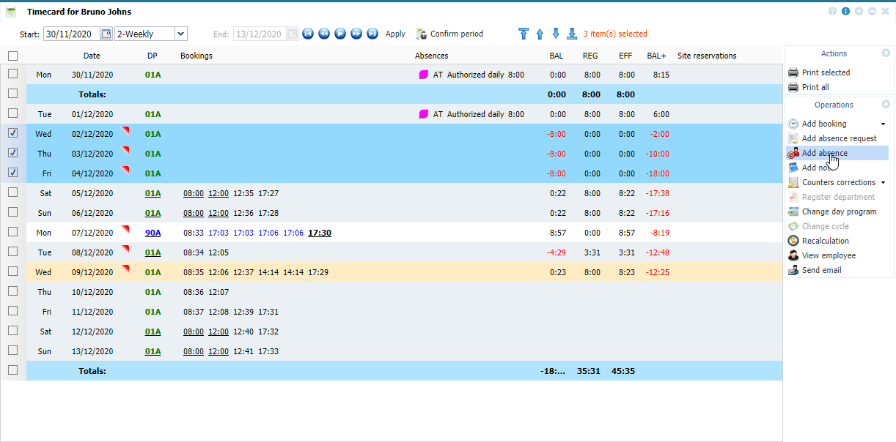The height and width of the screenshot is (442, 896).
Task: Move selection to top arrow
Action: [x=523, y=34]
